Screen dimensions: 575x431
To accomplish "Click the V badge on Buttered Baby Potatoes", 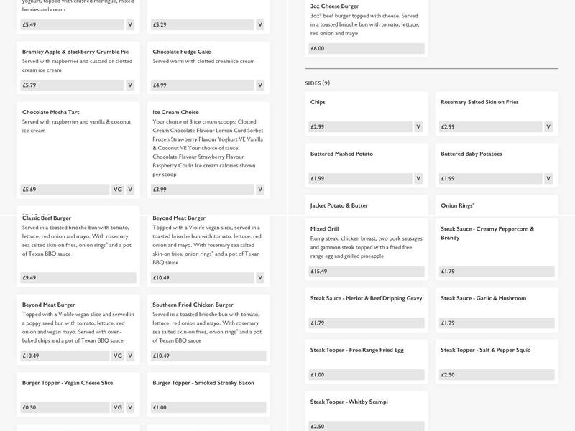I will tap(548, 179).
